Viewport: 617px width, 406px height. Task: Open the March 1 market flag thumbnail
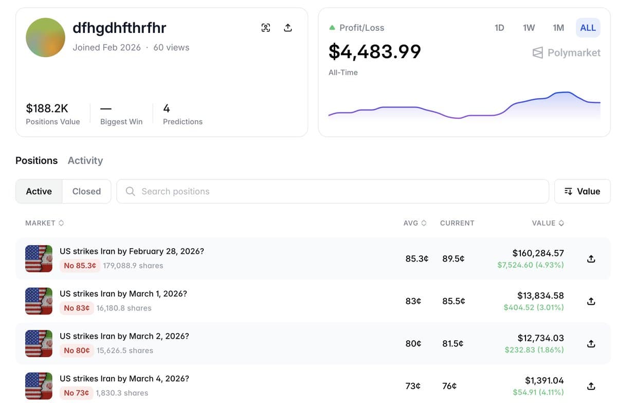[x=39, y=301]
